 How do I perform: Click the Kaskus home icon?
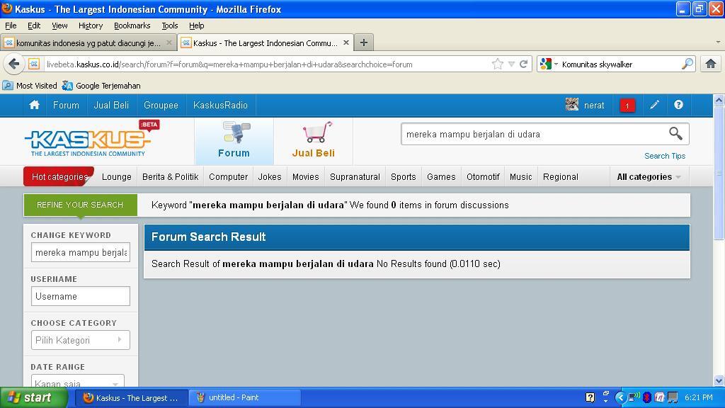click(x=34, y=105)
